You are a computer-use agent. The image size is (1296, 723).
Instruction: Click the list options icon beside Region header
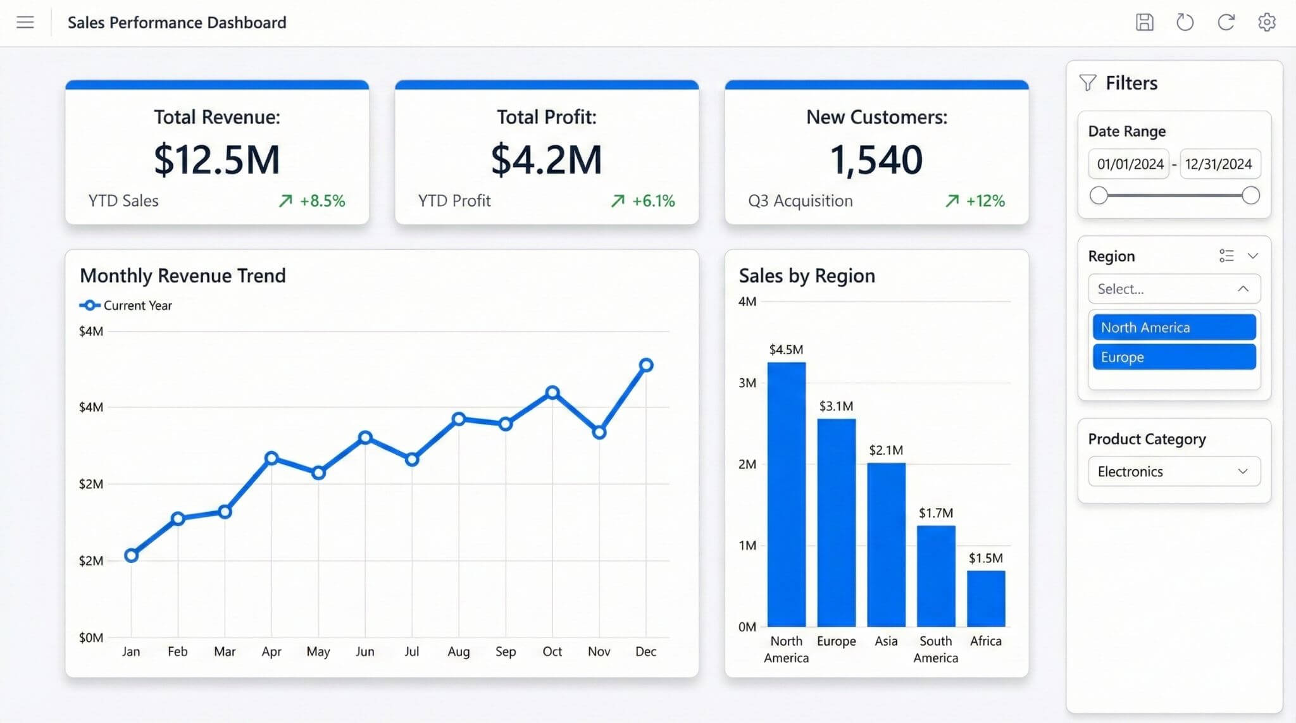coord(1226,256)
